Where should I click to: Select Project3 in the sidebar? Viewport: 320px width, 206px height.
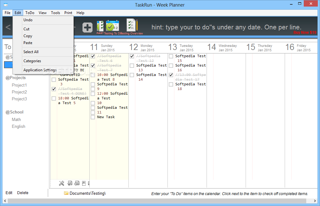click(x=19, y=99)
